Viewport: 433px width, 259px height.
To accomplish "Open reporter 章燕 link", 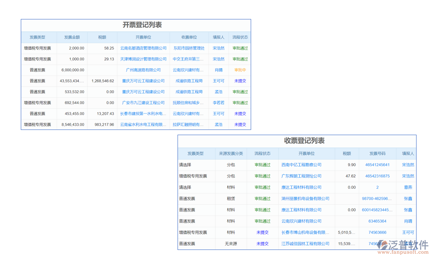I will click(x=408, y=187).
